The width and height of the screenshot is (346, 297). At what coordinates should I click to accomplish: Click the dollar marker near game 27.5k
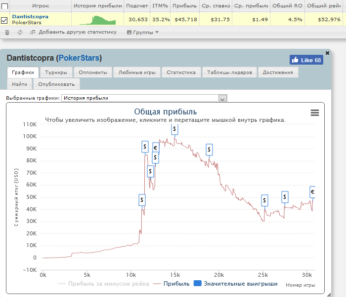[285, 197]
